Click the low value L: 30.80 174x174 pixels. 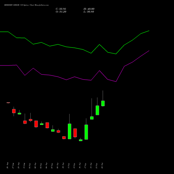pyautogui.click(x=89, y=12)
